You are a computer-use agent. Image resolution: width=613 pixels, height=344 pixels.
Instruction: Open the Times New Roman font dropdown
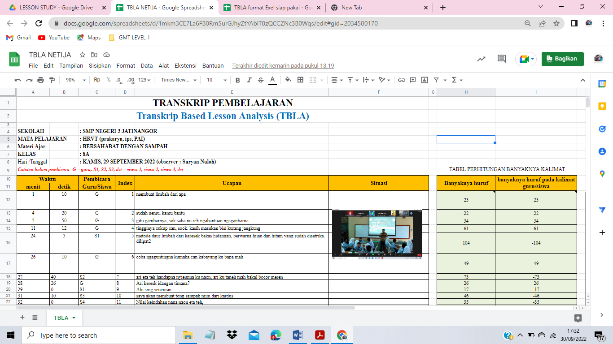coord(179,80)
